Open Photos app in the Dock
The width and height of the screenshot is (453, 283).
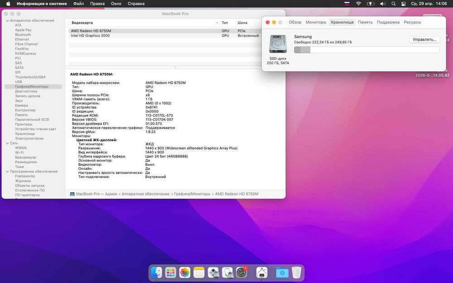[x=185, y=272]
